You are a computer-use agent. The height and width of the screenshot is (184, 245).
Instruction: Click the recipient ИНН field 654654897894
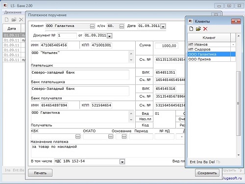[54, 105]
